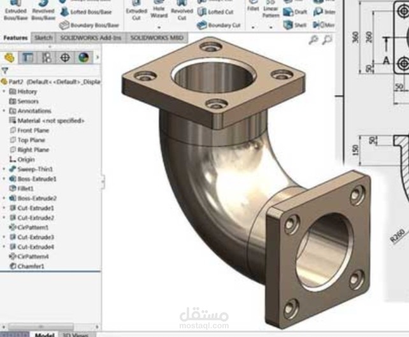
Task: Click the Revolved Cut tool
Action: pyautogui.click(x=182, y=10)
